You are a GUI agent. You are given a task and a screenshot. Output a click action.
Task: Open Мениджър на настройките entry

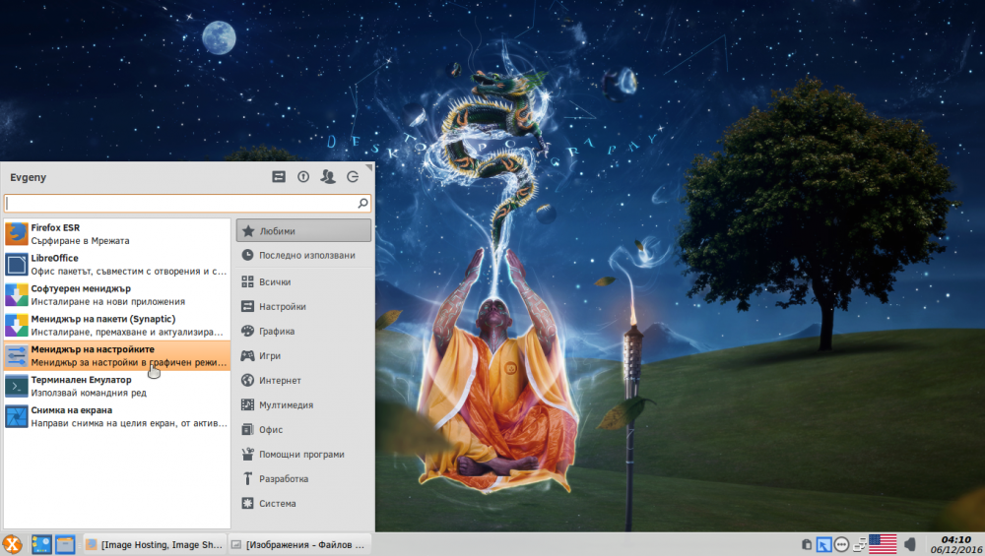point(117,356)
